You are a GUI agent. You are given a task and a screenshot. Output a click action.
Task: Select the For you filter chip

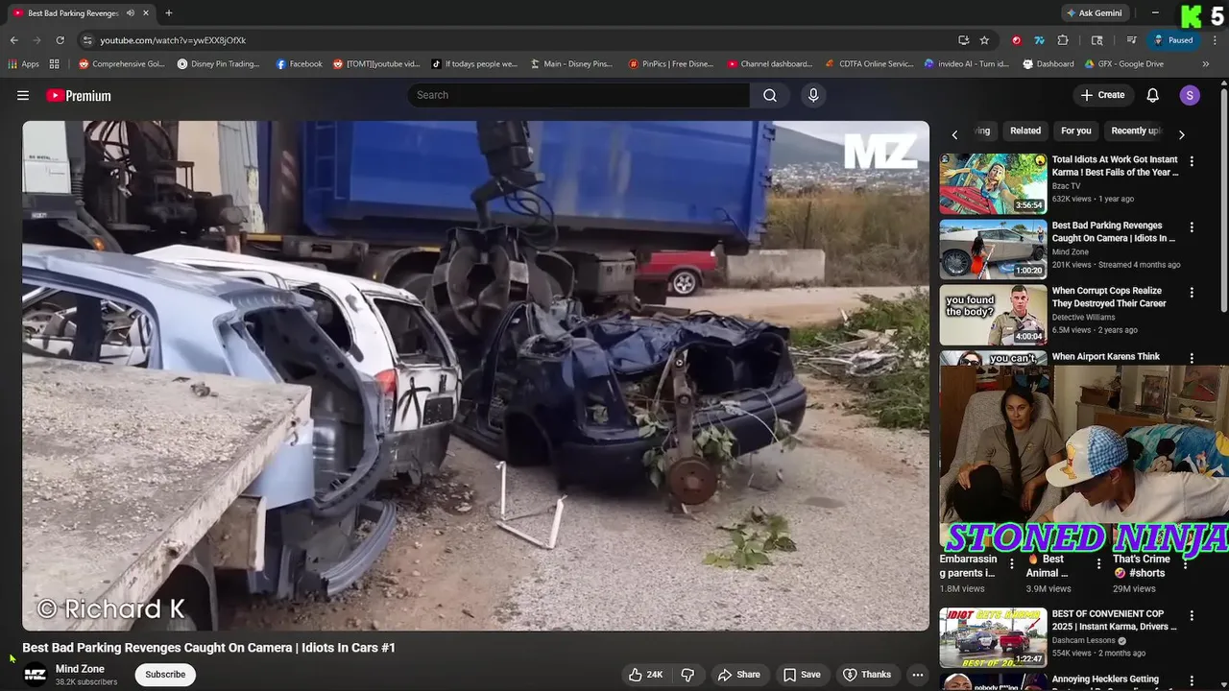(1076, 131)
